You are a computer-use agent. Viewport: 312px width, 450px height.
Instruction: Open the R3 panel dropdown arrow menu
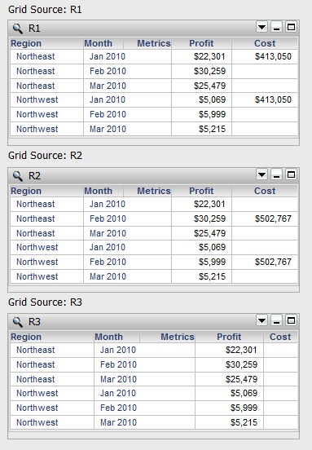click(261, 320)
